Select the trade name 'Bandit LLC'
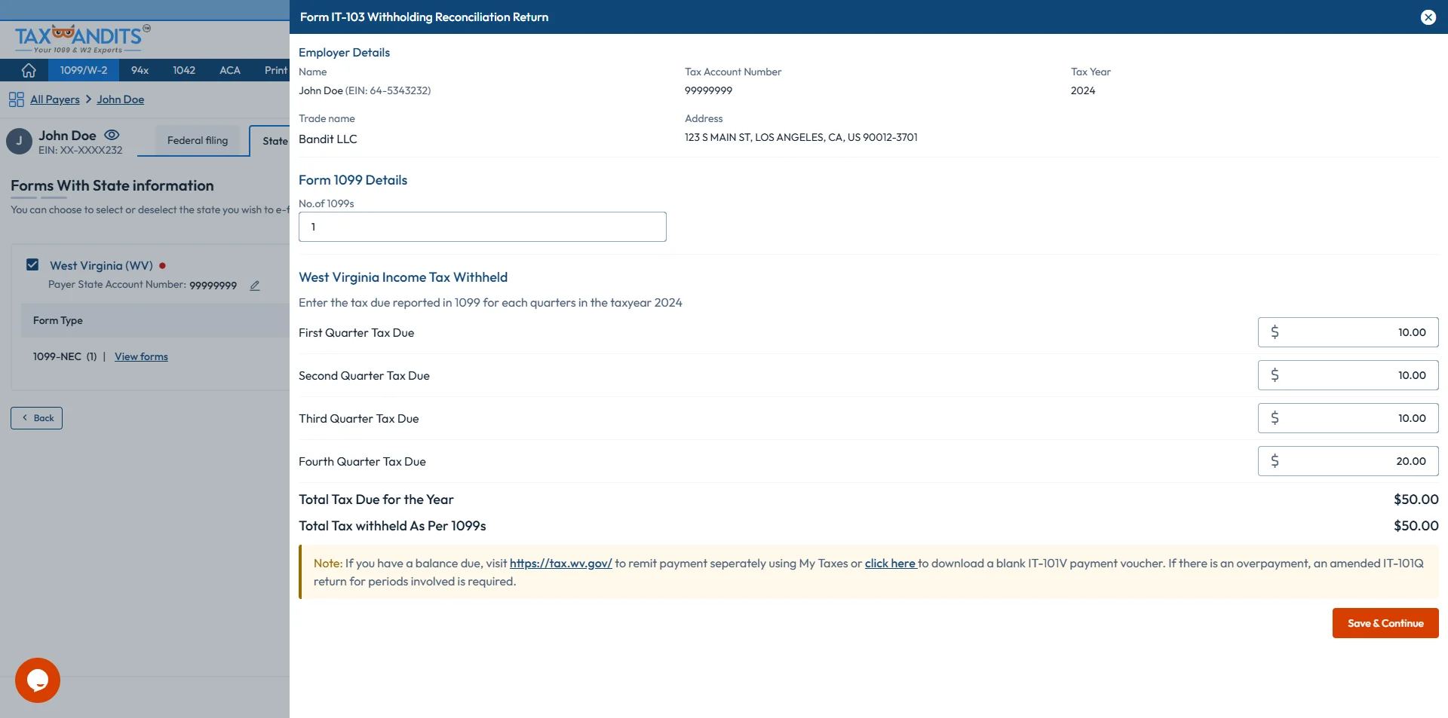Viewport: 1448px width, 718px height. click(328, 139)
